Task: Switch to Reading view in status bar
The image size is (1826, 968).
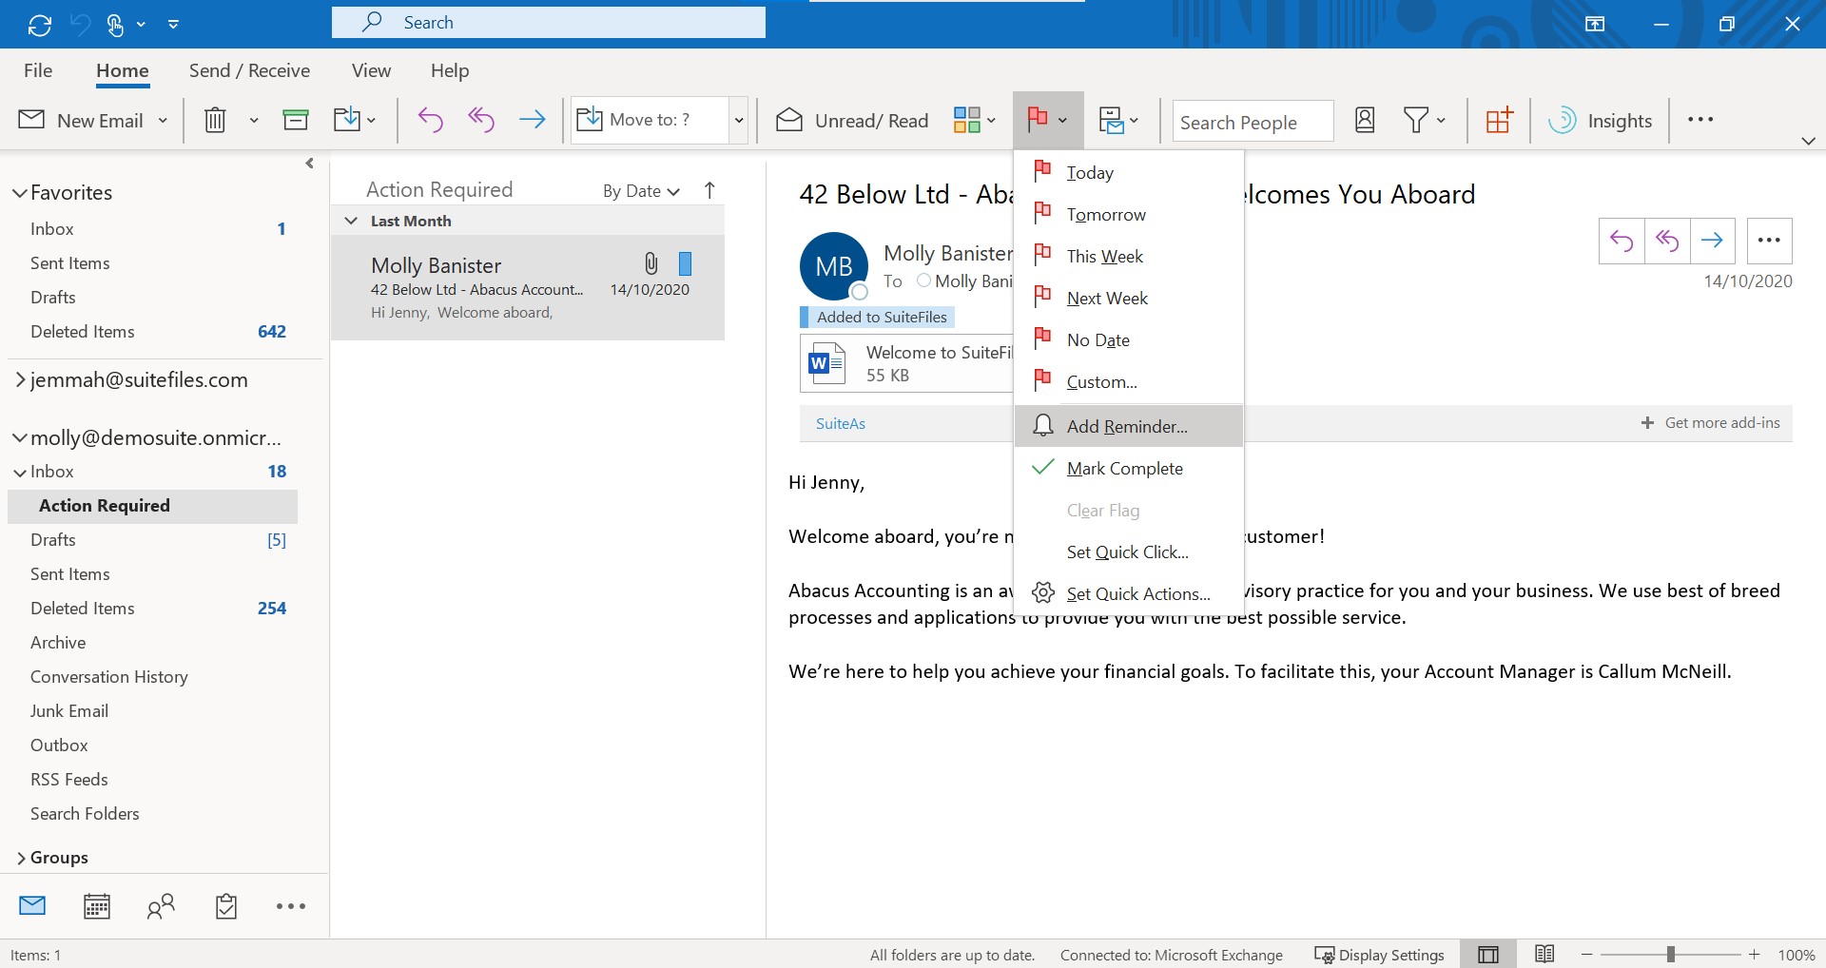Action: (x=1544, y=954)
